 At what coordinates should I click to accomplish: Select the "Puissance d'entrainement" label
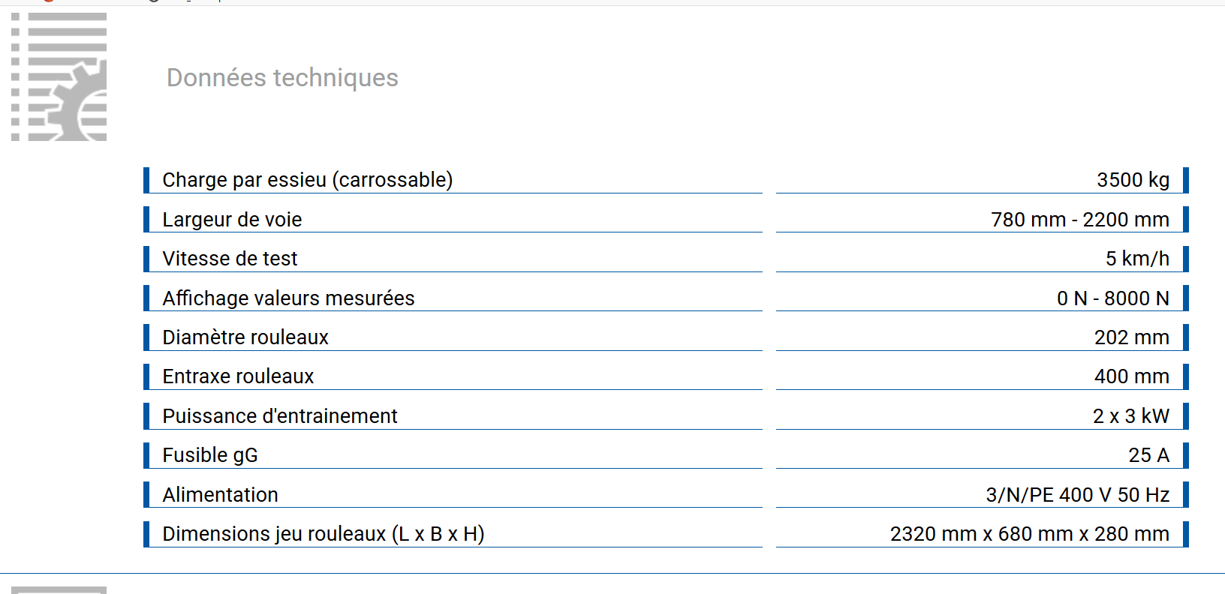(x=279, y=416)
